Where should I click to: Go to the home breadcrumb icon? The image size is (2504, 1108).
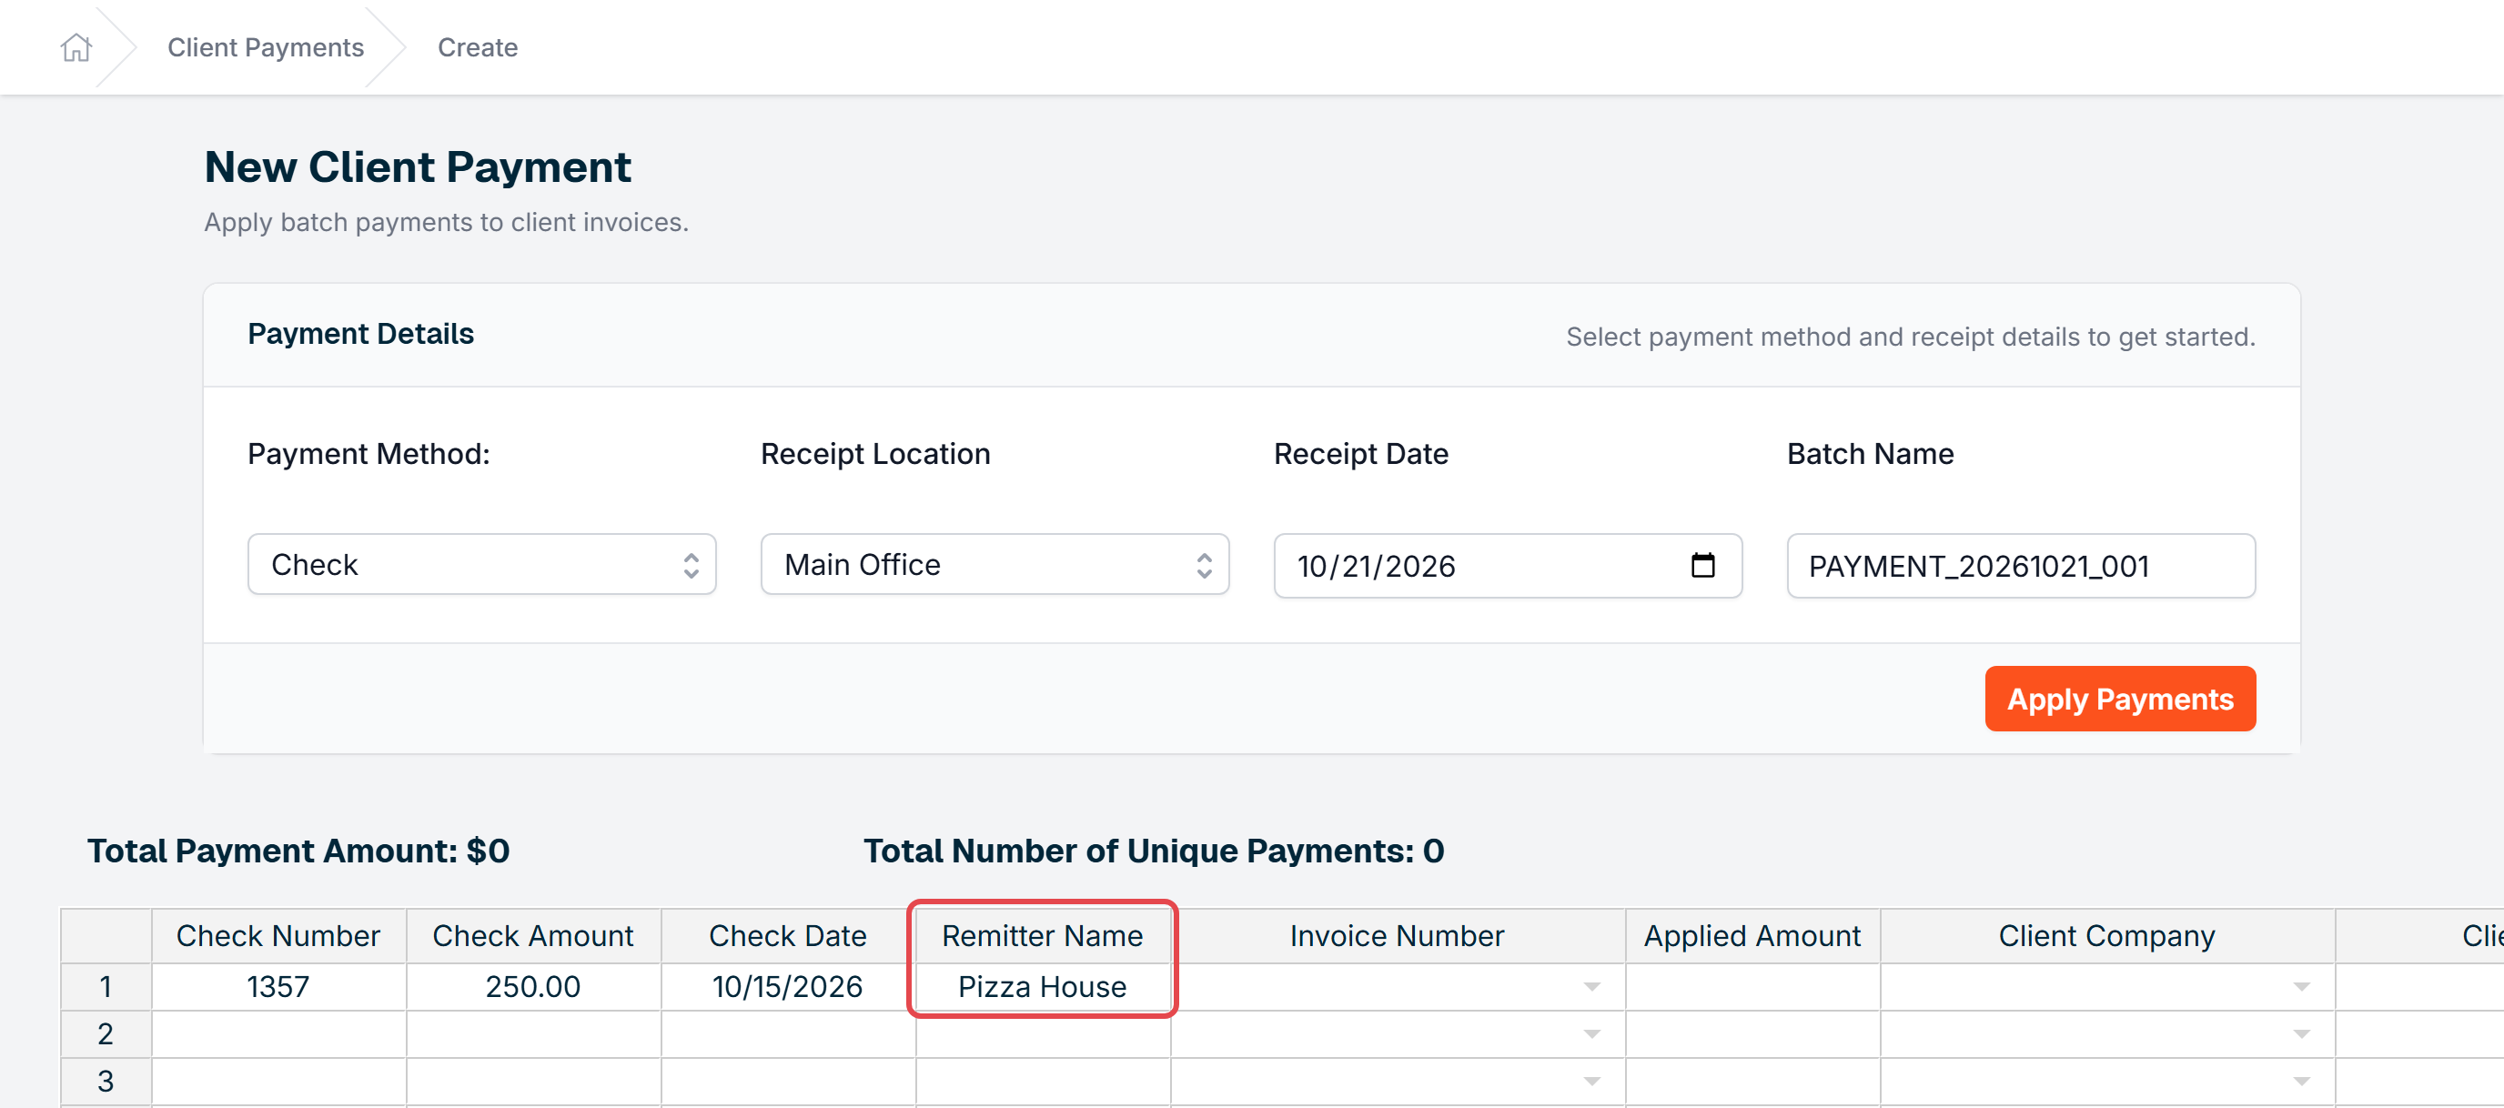[76, 47]
